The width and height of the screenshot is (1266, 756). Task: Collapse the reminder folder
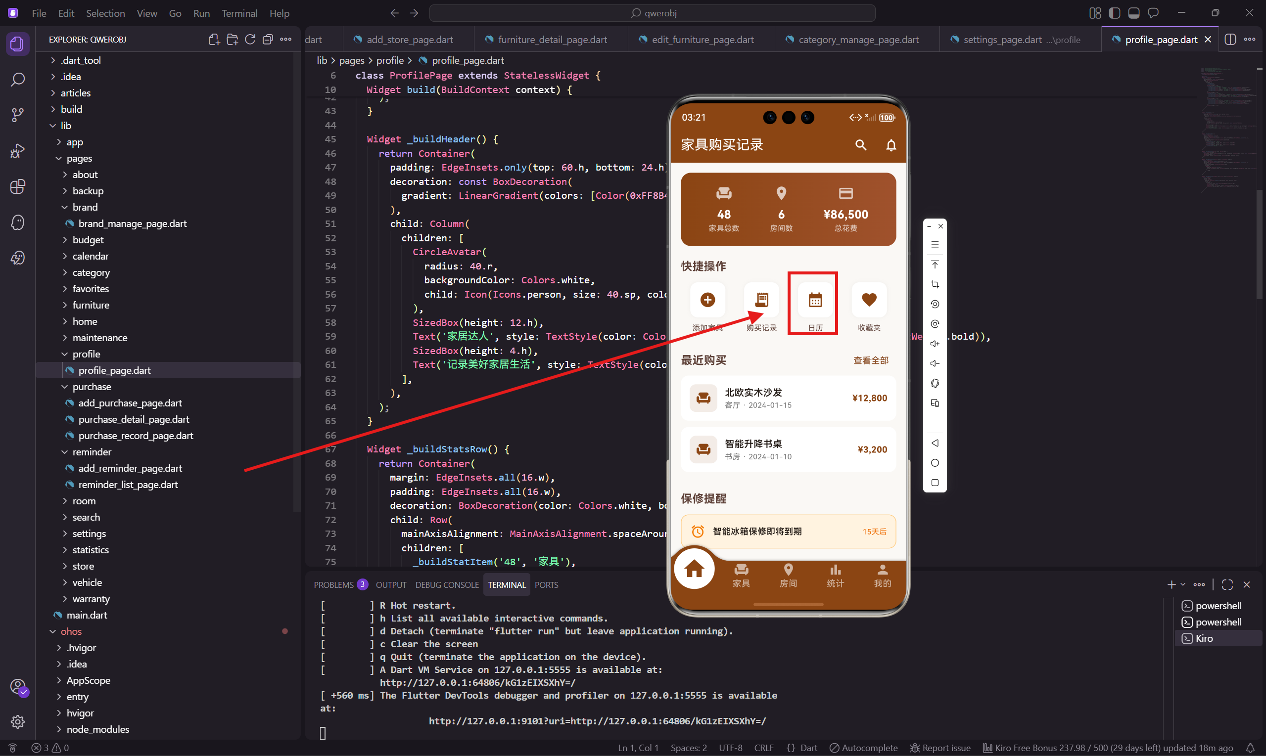click(x=91, y=452)
